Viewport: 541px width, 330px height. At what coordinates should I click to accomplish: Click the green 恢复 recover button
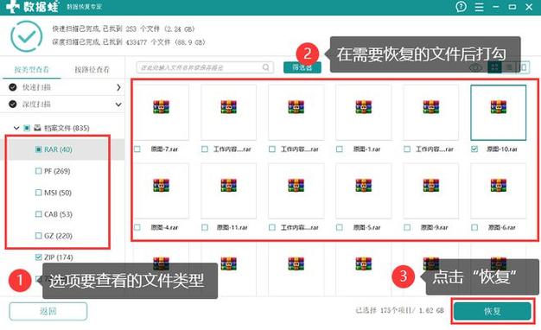[493, 311]
